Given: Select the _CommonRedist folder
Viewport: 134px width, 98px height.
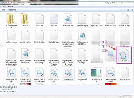Looking at the screenshot, I should (x=11, y=21).
